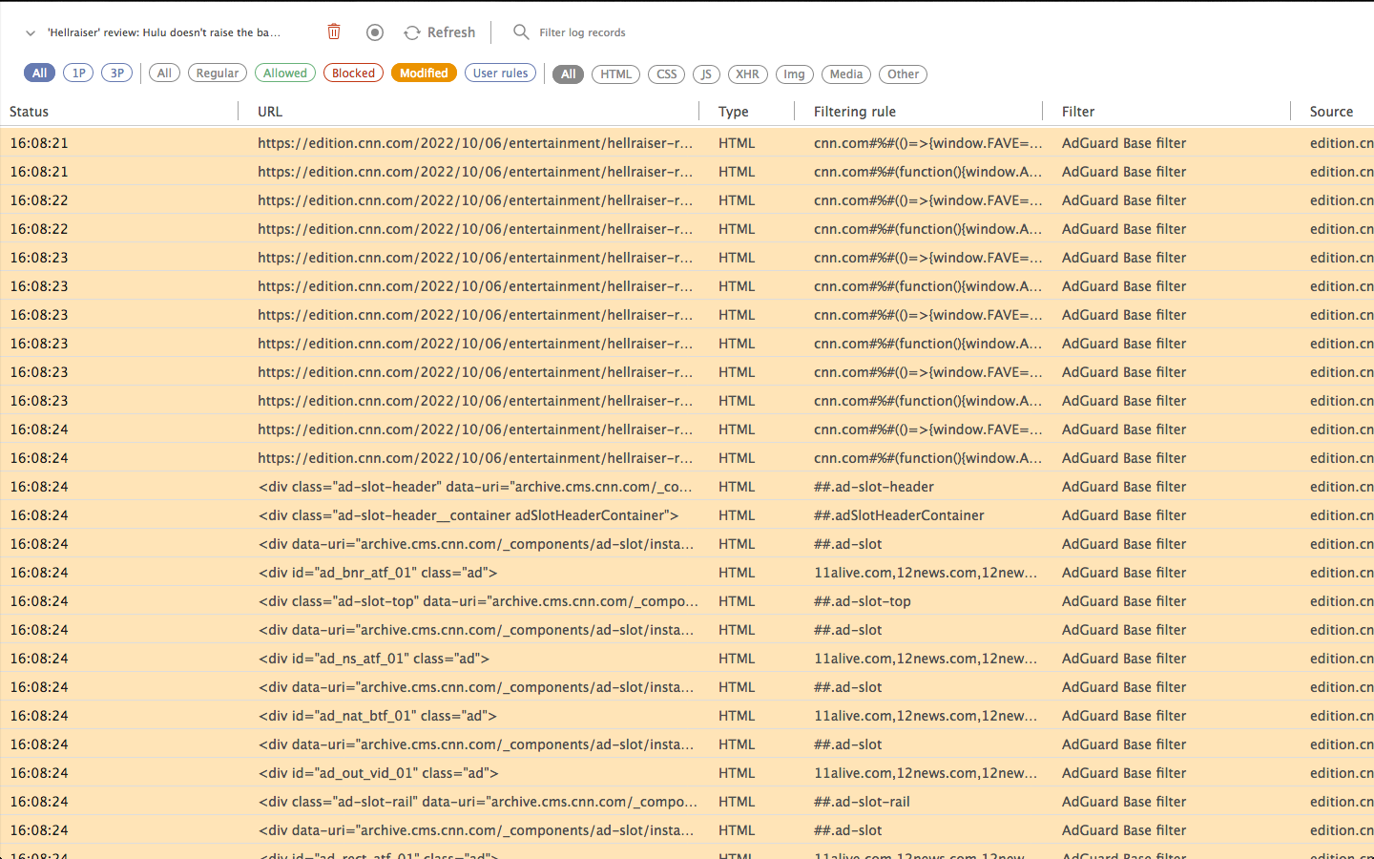The image size is (1374, 859).
Task: Toggle the Blocked filter pill
Action: coord(354,73)
